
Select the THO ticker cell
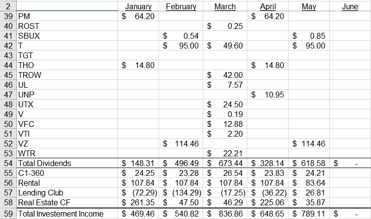67,65
